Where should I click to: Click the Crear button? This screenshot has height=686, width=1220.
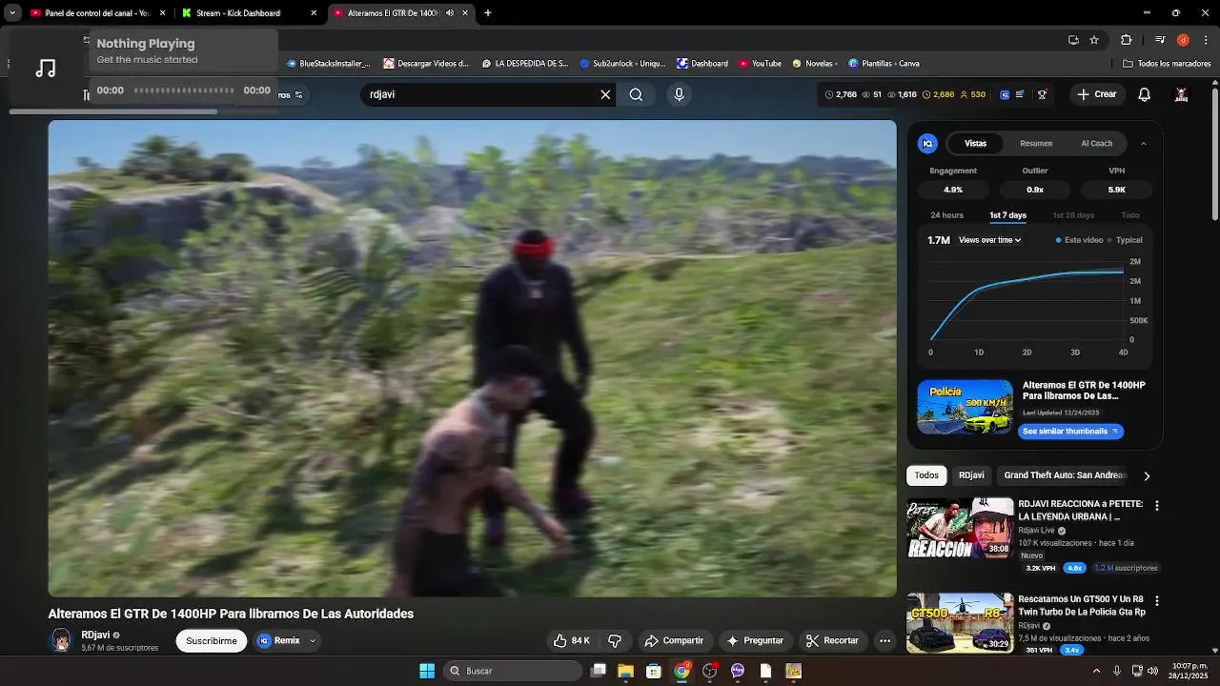1097,94
